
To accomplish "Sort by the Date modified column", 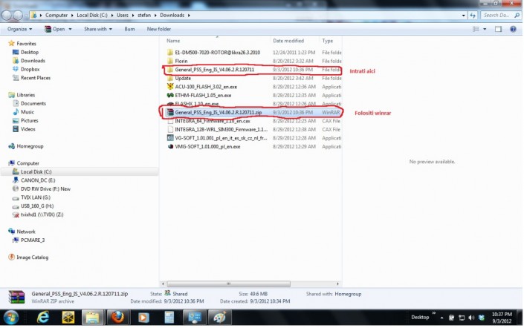I will tap(288, 41).
